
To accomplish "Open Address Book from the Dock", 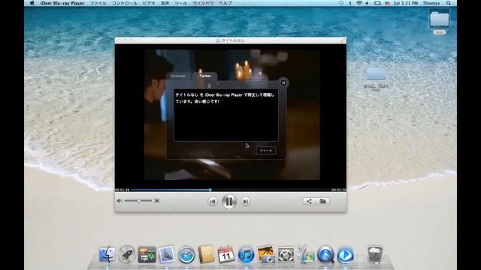I will pyautogui.click(x=206, y=254).
